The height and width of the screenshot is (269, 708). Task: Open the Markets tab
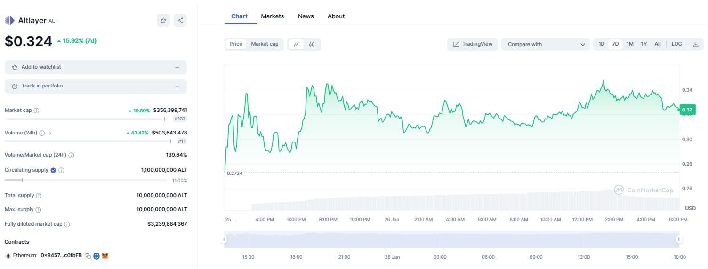tap(272, 16)
